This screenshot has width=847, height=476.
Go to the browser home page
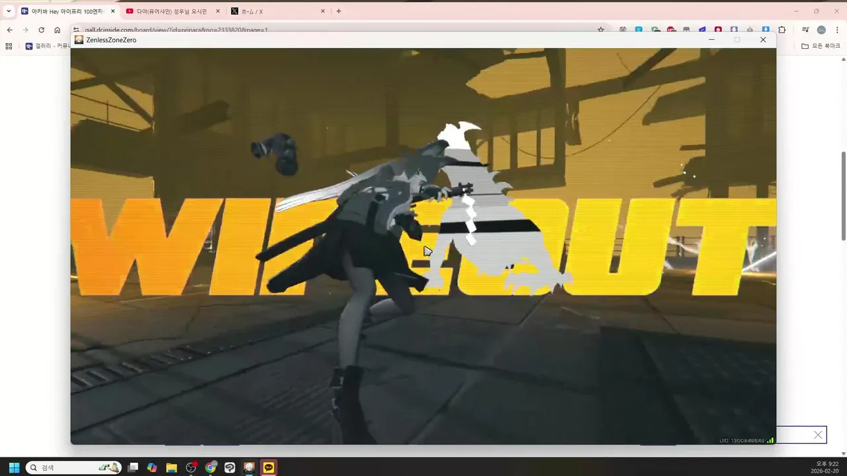tap(57, 30)
